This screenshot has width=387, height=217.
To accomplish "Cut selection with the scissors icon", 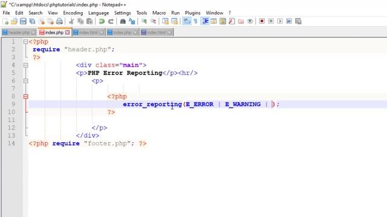I will (71, 22).
